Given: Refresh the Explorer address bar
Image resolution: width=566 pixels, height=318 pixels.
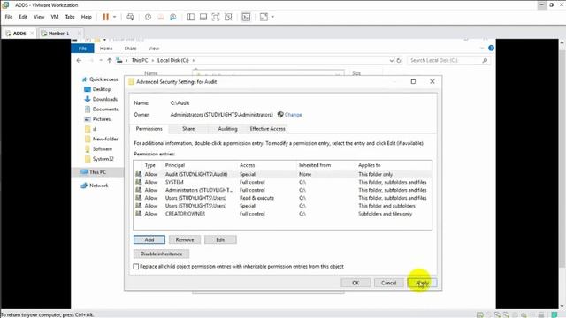Looking at the screenshot, I should [399, 61].
